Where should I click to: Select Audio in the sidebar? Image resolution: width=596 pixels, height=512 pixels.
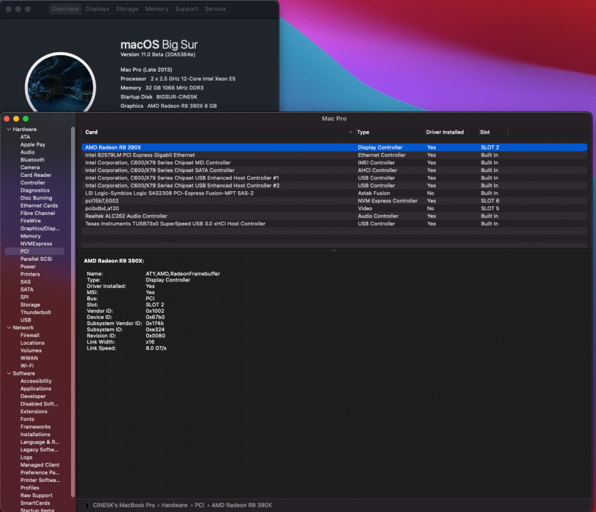(x=27, y=152)
